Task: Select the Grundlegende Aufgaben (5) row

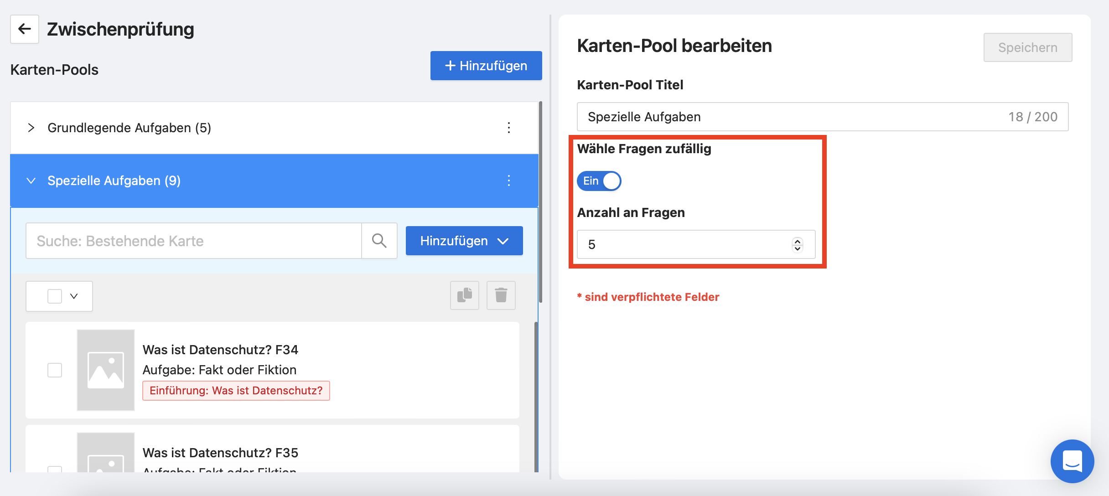Action: tap(274, 128)
